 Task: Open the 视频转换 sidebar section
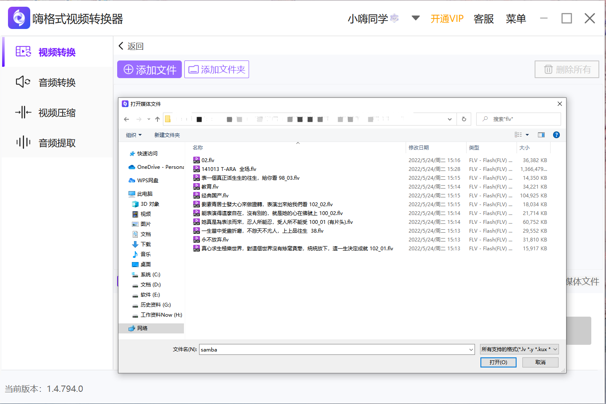[58, 52]
